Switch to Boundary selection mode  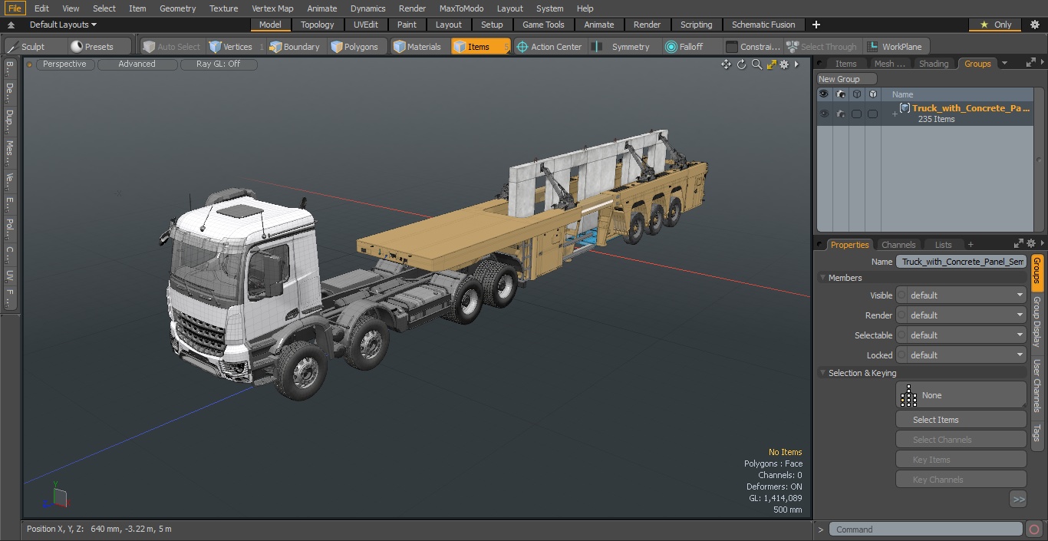295,47
